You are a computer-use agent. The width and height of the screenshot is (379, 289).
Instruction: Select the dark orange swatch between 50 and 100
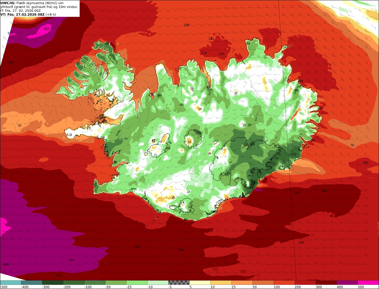[263, 282]
